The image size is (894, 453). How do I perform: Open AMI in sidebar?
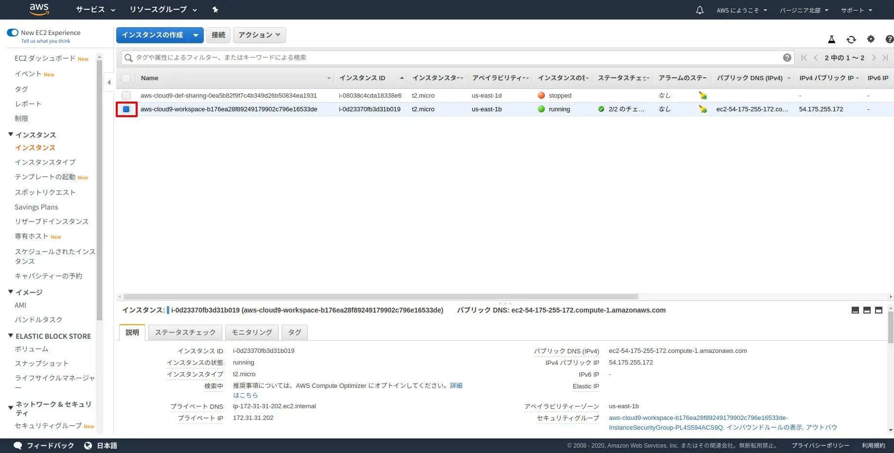click(20, 305)
